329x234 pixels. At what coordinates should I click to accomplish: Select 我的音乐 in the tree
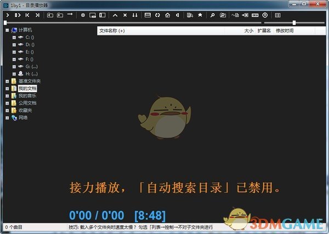click(27, 96)
